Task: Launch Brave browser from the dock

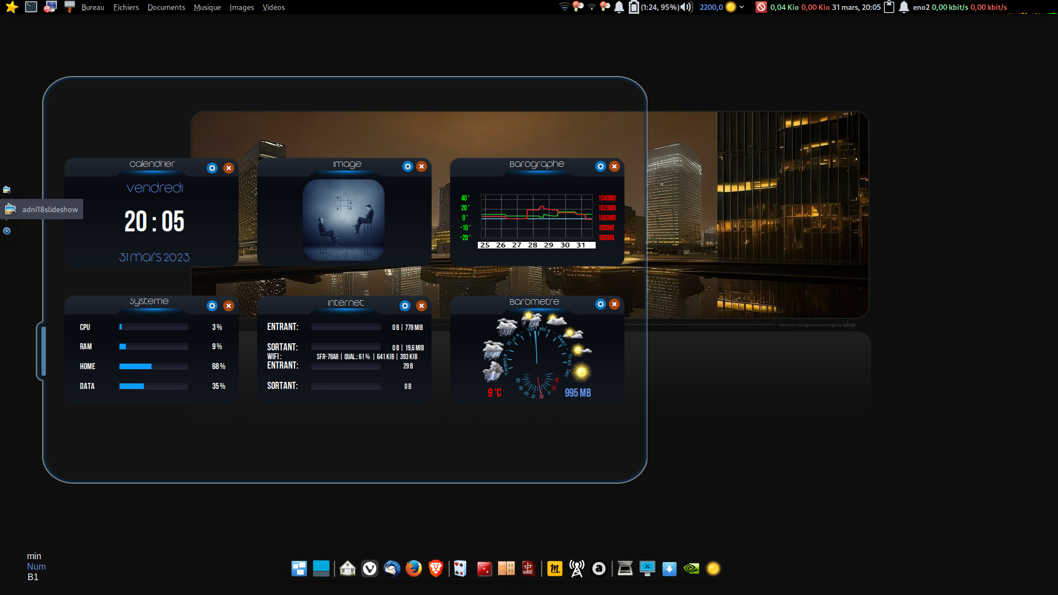Action: pyautogui.click(x=435, y=568)
